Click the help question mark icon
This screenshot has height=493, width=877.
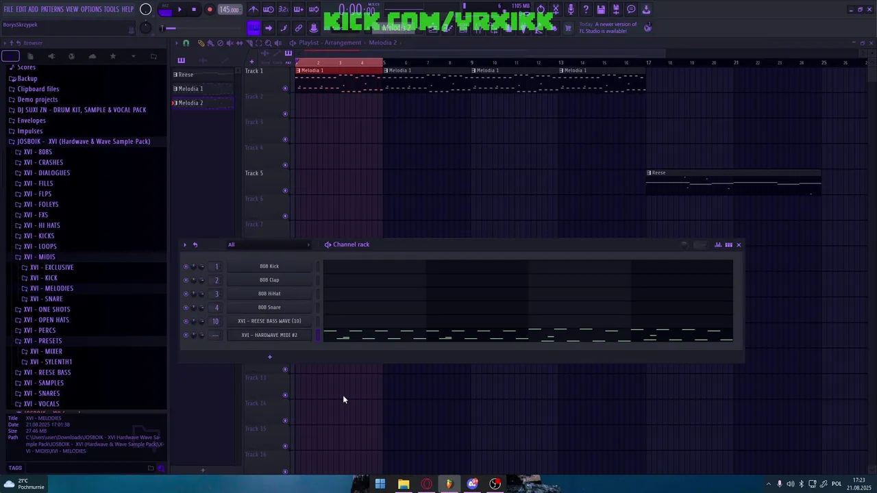tap(586, 10)
